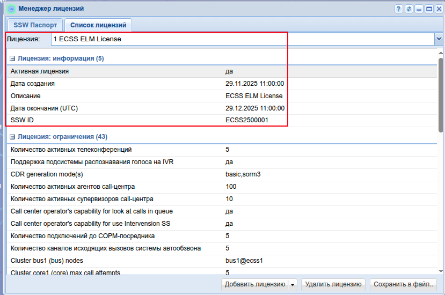The image size is (445, 295).
Task: Click the scrollbar up arrow
Action: pyautogui.click(x=441, y=53)
